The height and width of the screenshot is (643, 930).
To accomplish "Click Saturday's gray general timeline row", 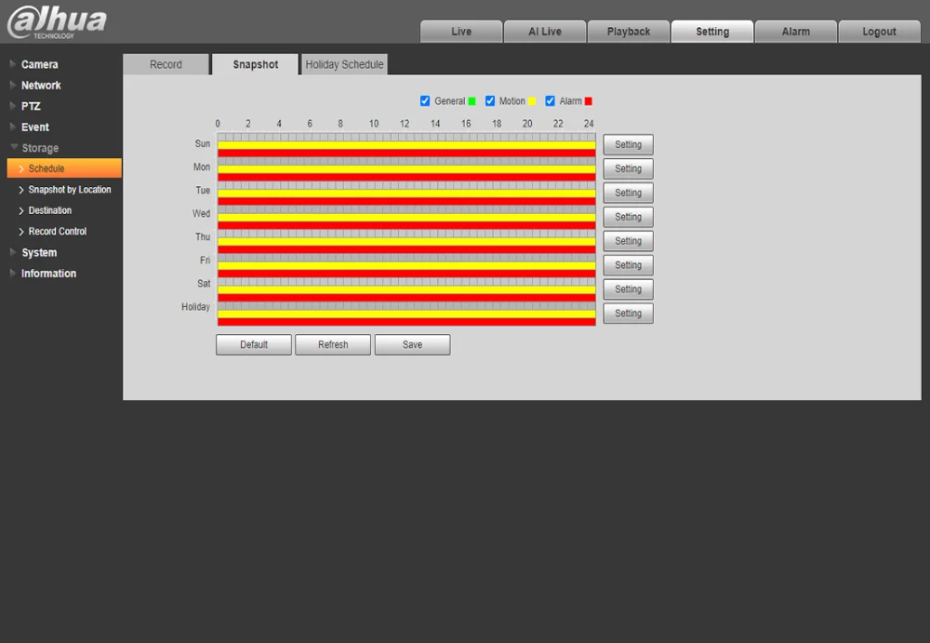I will click(x=406, y=281).
